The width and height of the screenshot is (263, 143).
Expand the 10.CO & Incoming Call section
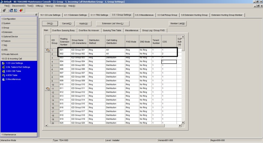pyautogui.click(x=19, y=59)
